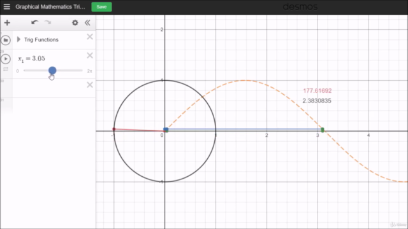The height and width of the screenshot is (229, 408).
Task: Undo the last change
Action: (x=34, y=23)
